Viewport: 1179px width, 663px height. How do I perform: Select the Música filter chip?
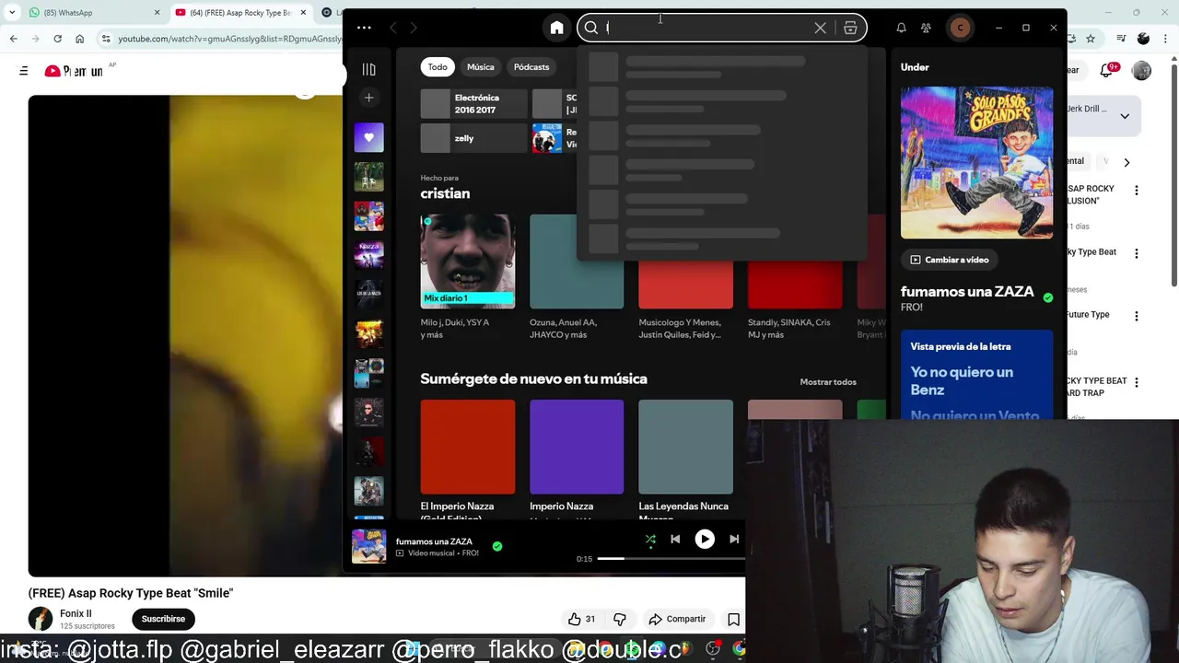click(480, 66)
